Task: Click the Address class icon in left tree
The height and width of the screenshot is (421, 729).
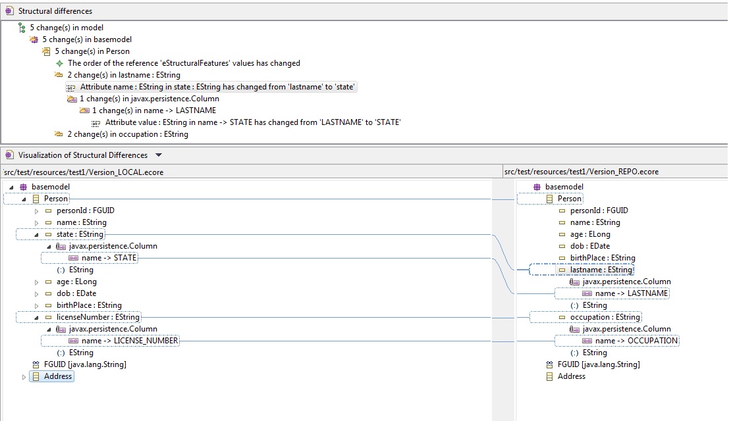Action: tap(36, 376)
